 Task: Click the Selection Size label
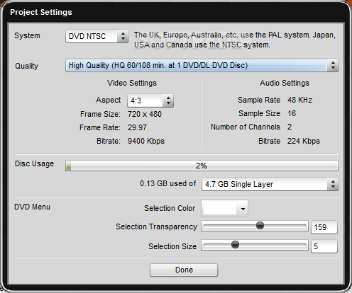[x=172, y=246]
